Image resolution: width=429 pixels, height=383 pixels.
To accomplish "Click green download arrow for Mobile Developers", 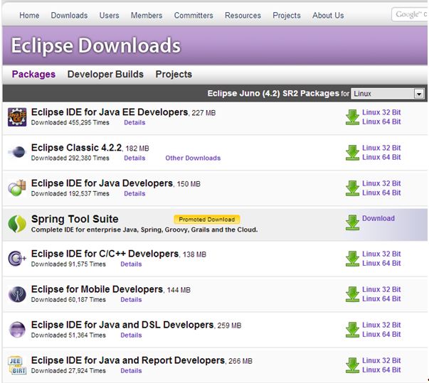I will pyautogui.click(x=352, y=294).
